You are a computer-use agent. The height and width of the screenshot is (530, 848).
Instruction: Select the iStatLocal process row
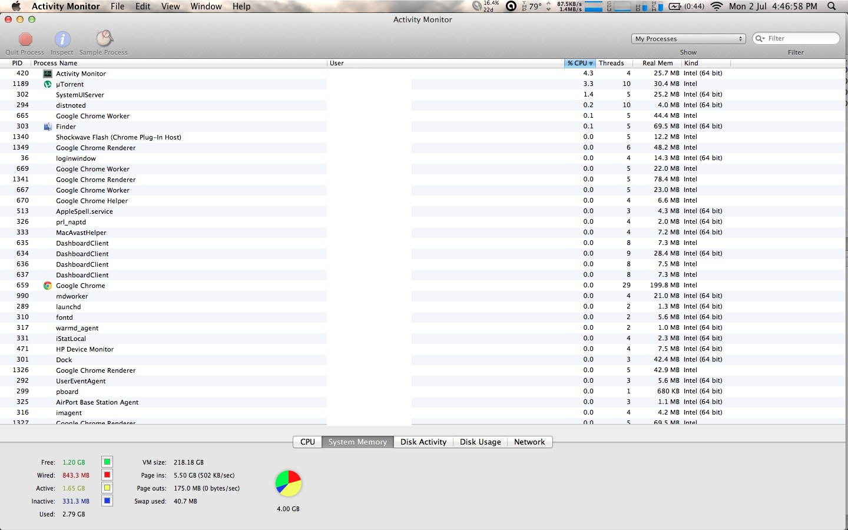424,339
